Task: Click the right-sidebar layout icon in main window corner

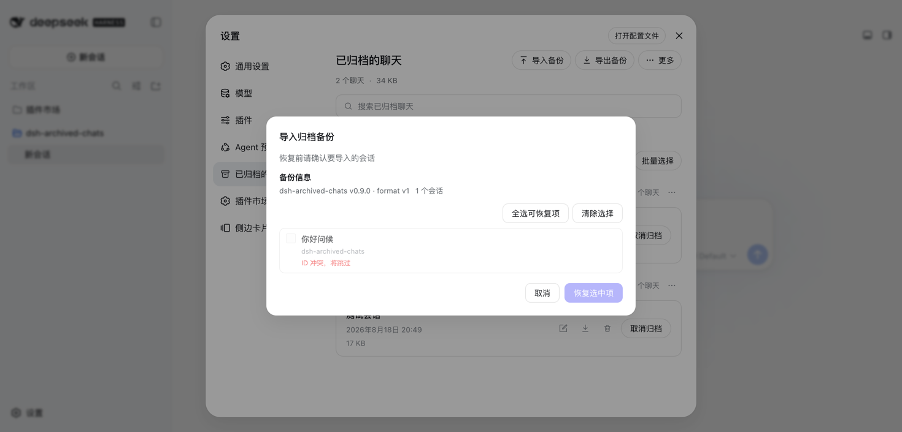Action: pyautogui.click(x=887, y=35)
